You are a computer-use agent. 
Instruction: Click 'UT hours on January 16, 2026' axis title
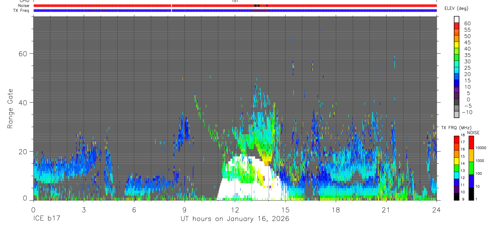point(234,219)
